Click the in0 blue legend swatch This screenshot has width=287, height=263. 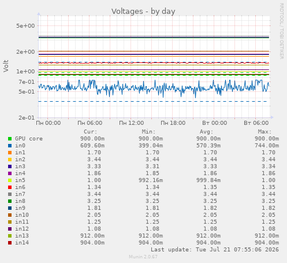10,146
